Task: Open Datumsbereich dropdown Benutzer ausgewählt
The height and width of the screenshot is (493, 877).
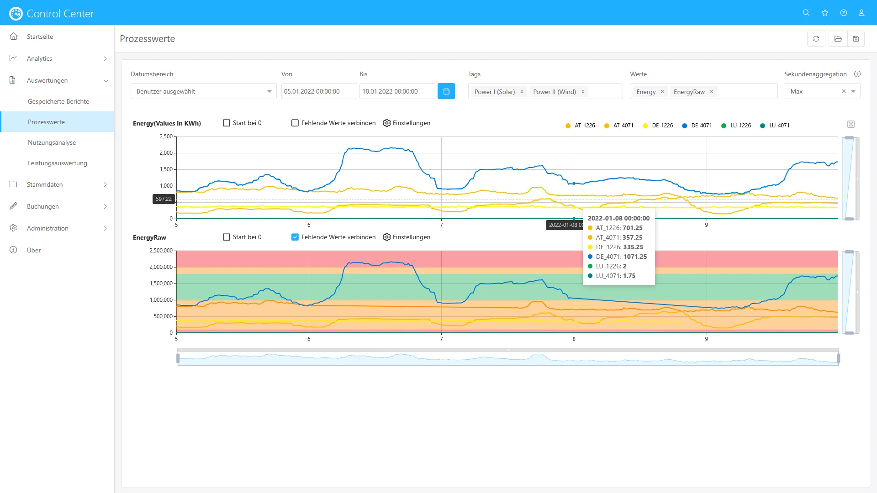Action: [x=203, y=91]
